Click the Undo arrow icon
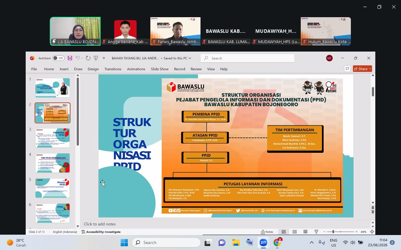This screenshot has width=401, height=250. 77,58
